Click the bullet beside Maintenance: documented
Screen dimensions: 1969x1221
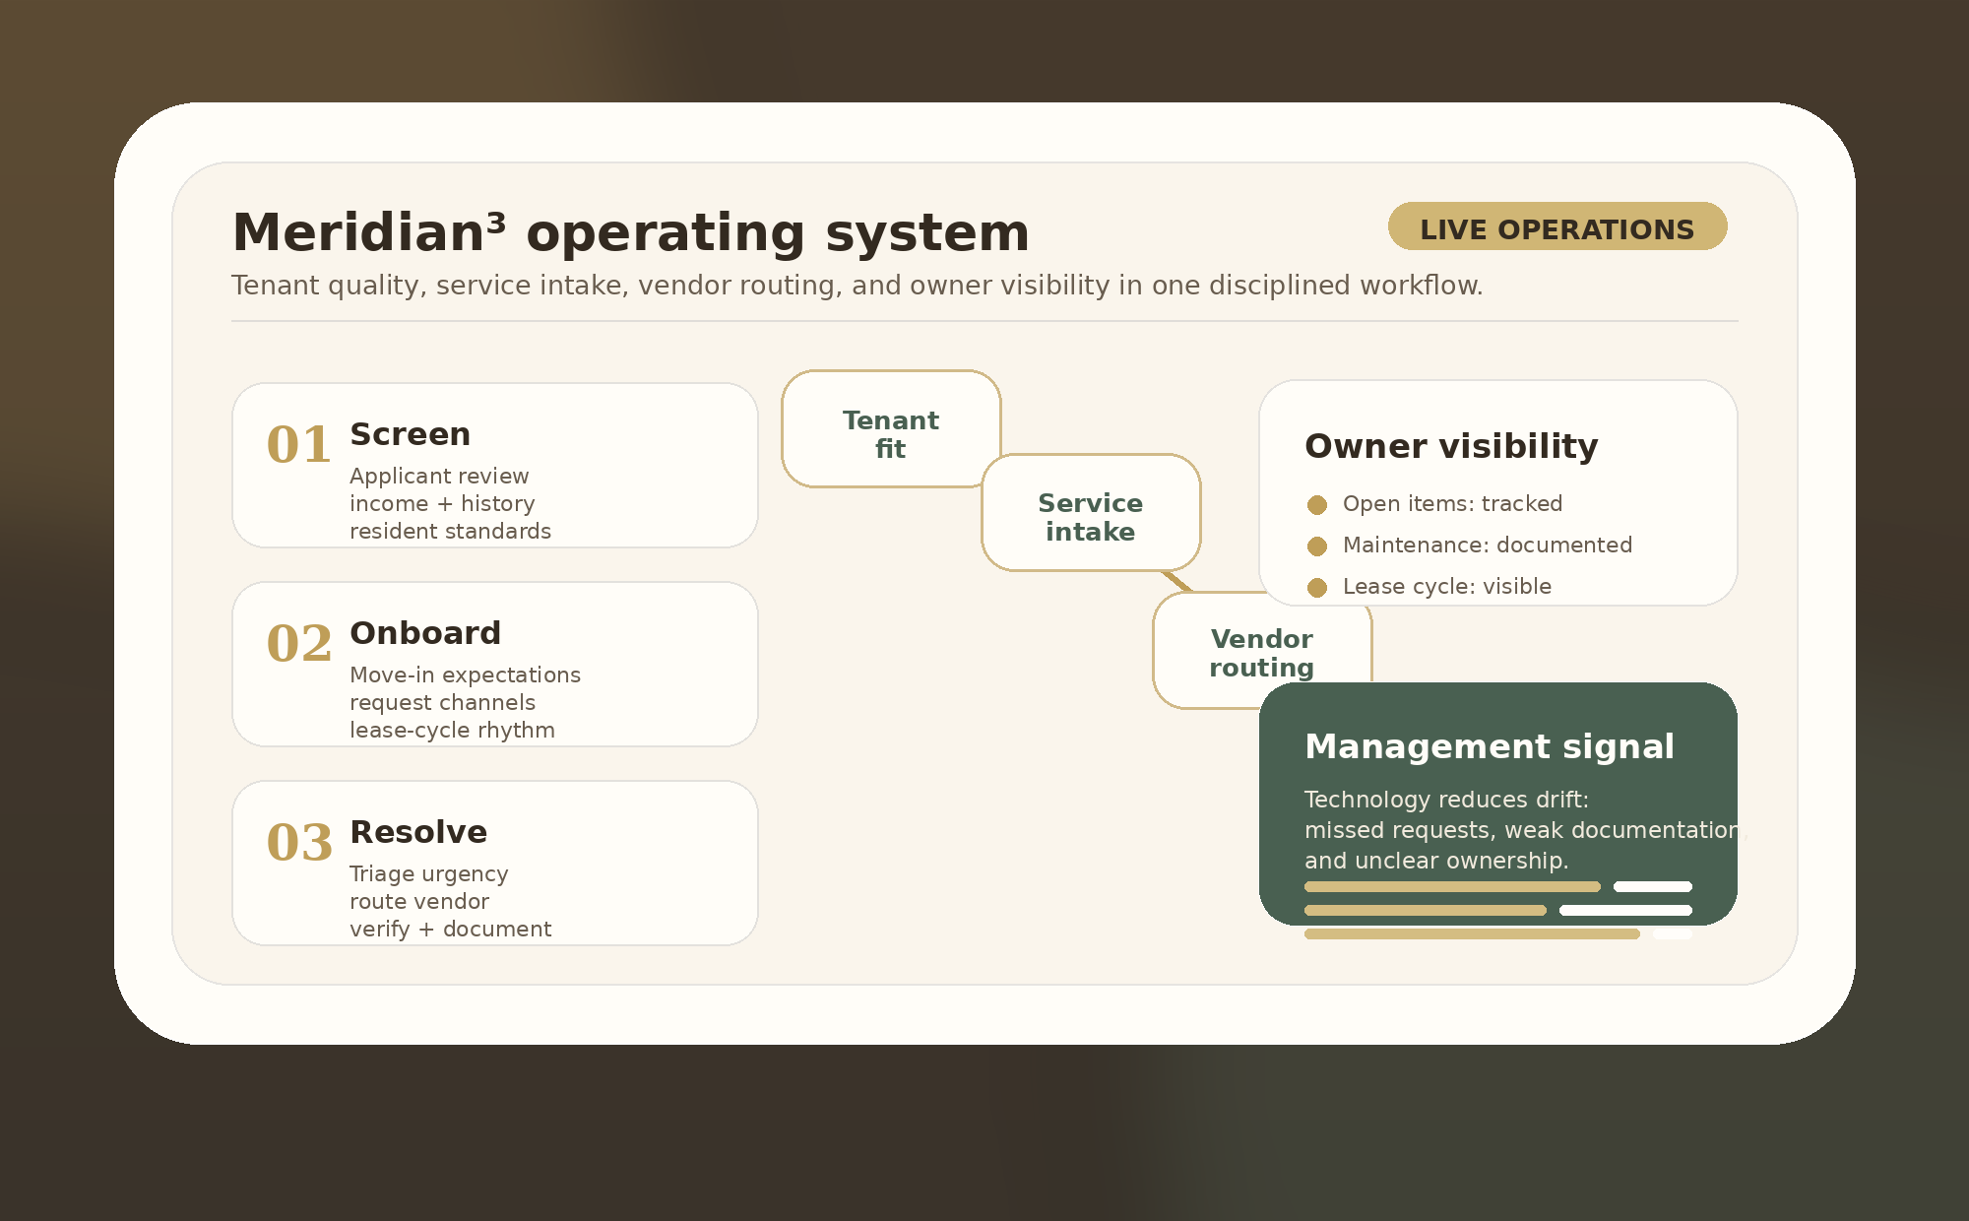click(x=1317, y=546)
